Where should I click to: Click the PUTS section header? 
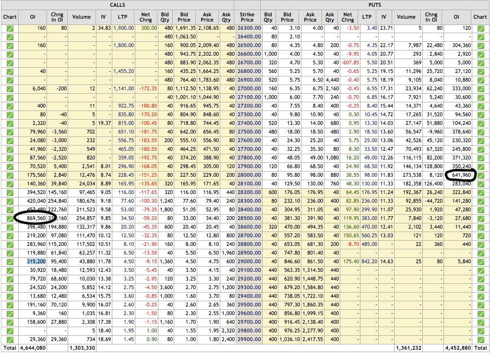pos(375,5)
